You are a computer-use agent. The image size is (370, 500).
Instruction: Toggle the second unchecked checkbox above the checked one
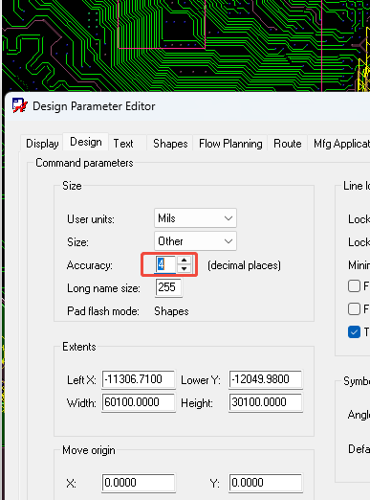(354, 308)
